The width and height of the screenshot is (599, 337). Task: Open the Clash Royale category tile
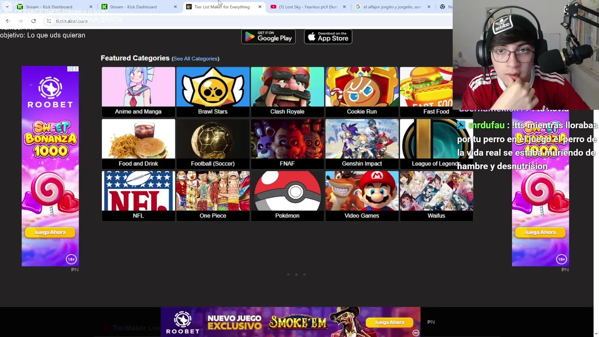point(287,91)
